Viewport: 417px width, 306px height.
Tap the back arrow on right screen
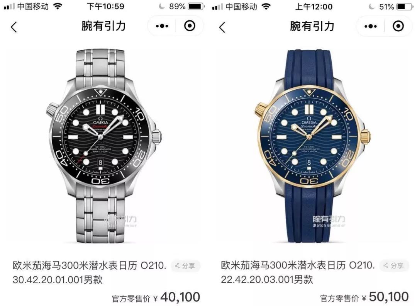click(x=222, y=27)
